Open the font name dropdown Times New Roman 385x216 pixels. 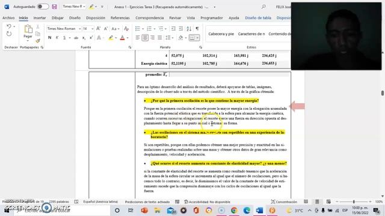(x=79, y=29)
